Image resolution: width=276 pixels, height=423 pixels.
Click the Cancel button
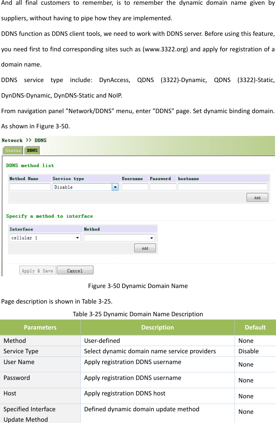click(x=75, y=271)
